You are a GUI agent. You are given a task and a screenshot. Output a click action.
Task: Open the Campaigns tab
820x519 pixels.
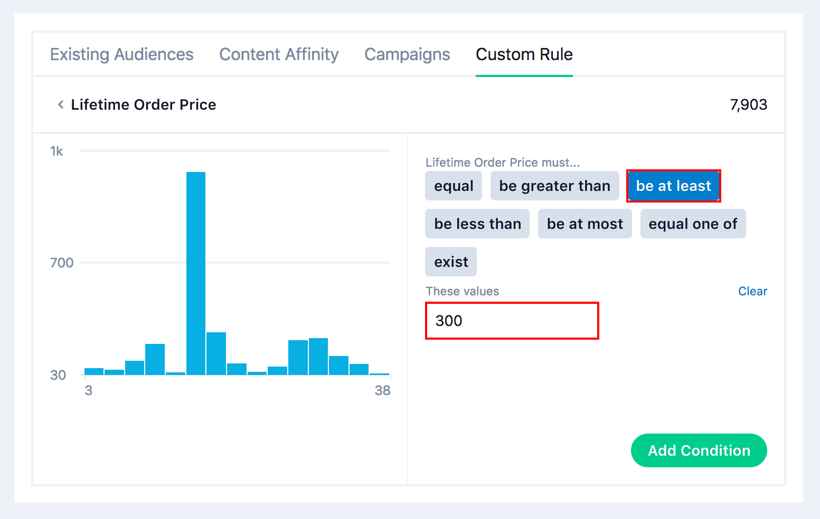pyautogui.click(x=407, y=54)
